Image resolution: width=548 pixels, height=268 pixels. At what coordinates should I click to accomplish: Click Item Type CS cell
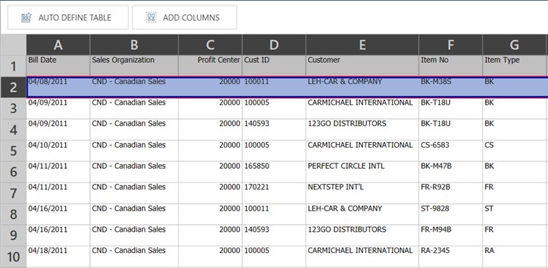514,150
